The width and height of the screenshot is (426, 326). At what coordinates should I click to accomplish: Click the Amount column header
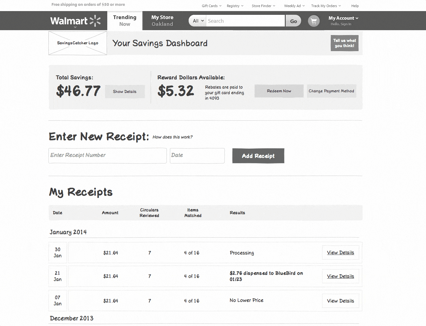110,213
